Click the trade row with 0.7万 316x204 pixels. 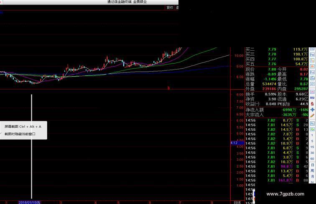click(x=277, y=120)
